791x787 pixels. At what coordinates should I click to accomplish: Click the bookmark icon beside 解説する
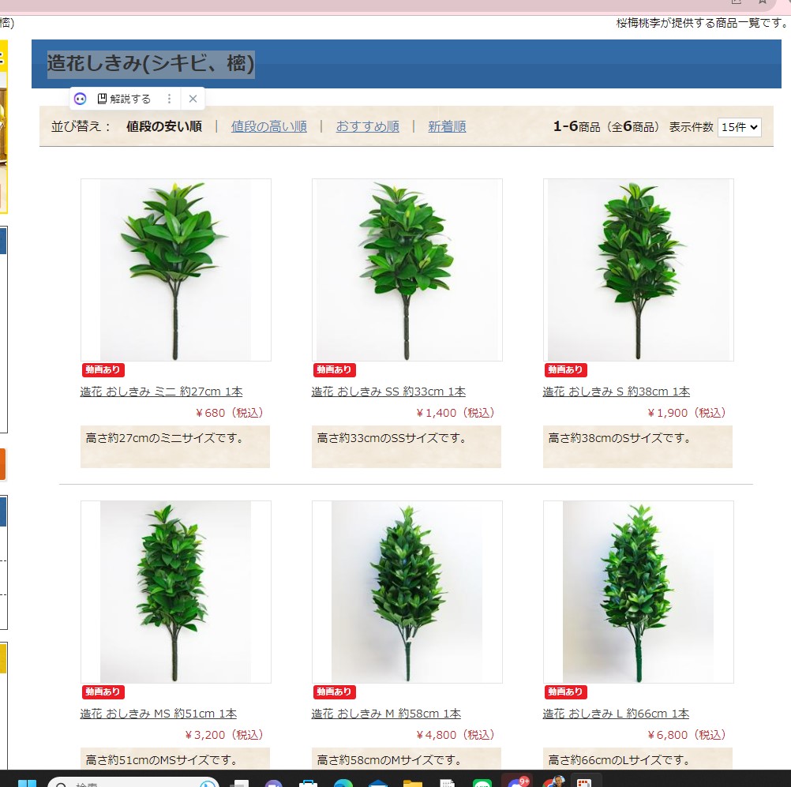(103, 98)
